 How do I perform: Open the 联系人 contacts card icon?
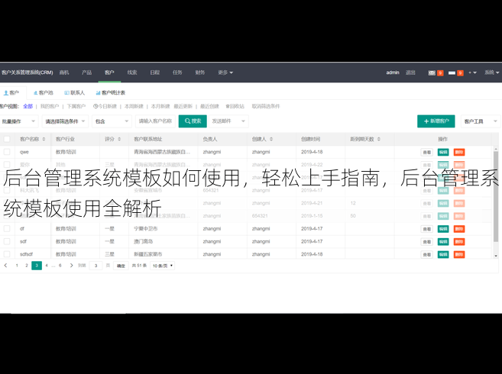(66, 93)
